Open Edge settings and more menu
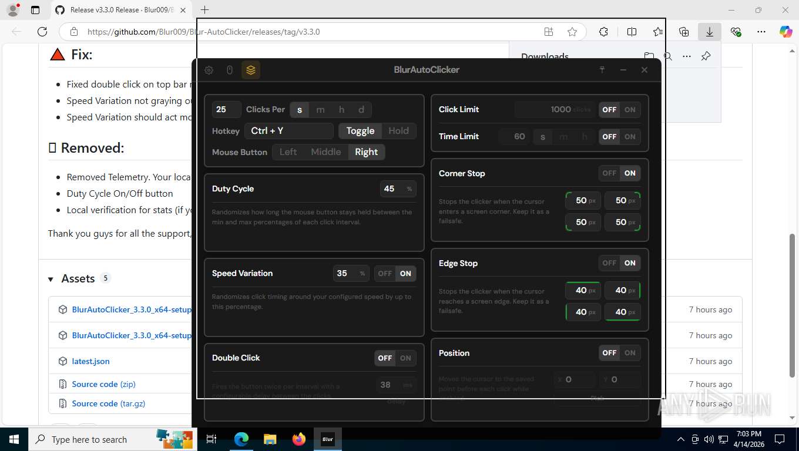Image resolution: width=799 pixels, height=451 pixels. point(761,32)
